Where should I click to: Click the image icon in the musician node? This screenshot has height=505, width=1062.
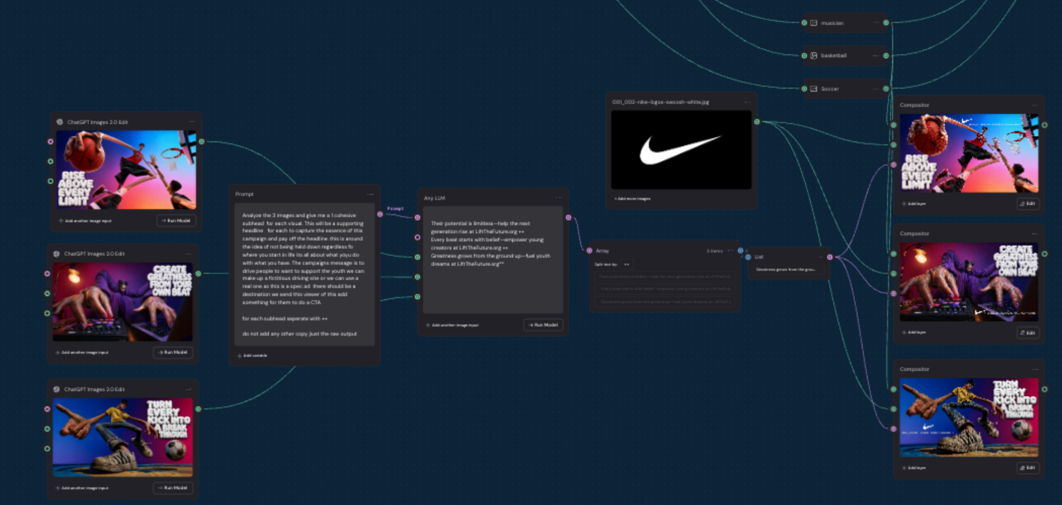813,23
